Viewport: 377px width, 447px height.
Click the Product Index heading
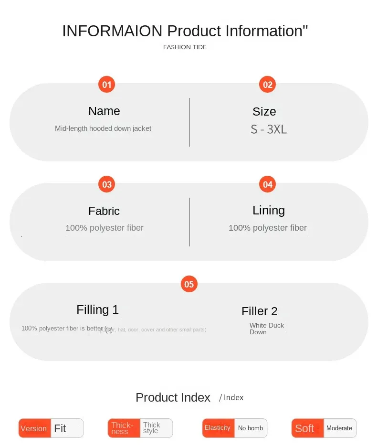pos(173,397)
